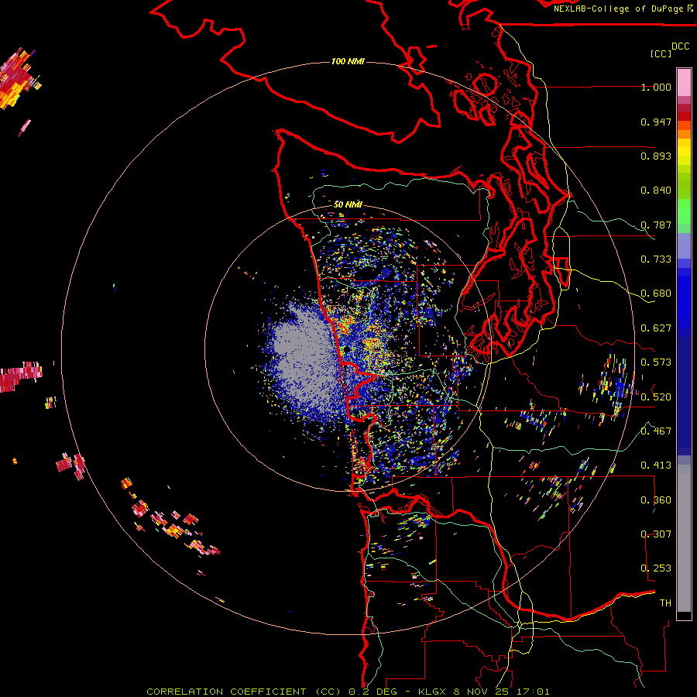Click the 0.520 value on the color scale
The width and height of the screenshot is (697, 697).
(656, 397)
